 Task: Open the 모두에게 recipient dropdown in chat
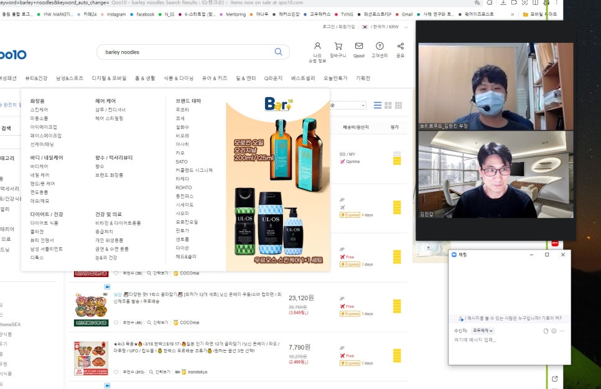click(x=483, y=330)
